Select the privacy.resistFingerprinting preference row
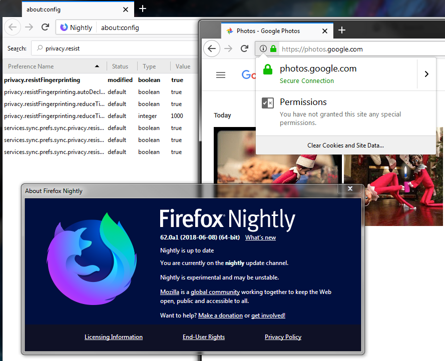Viewport: 445px width, 361px height. click(x=101, y=80)
